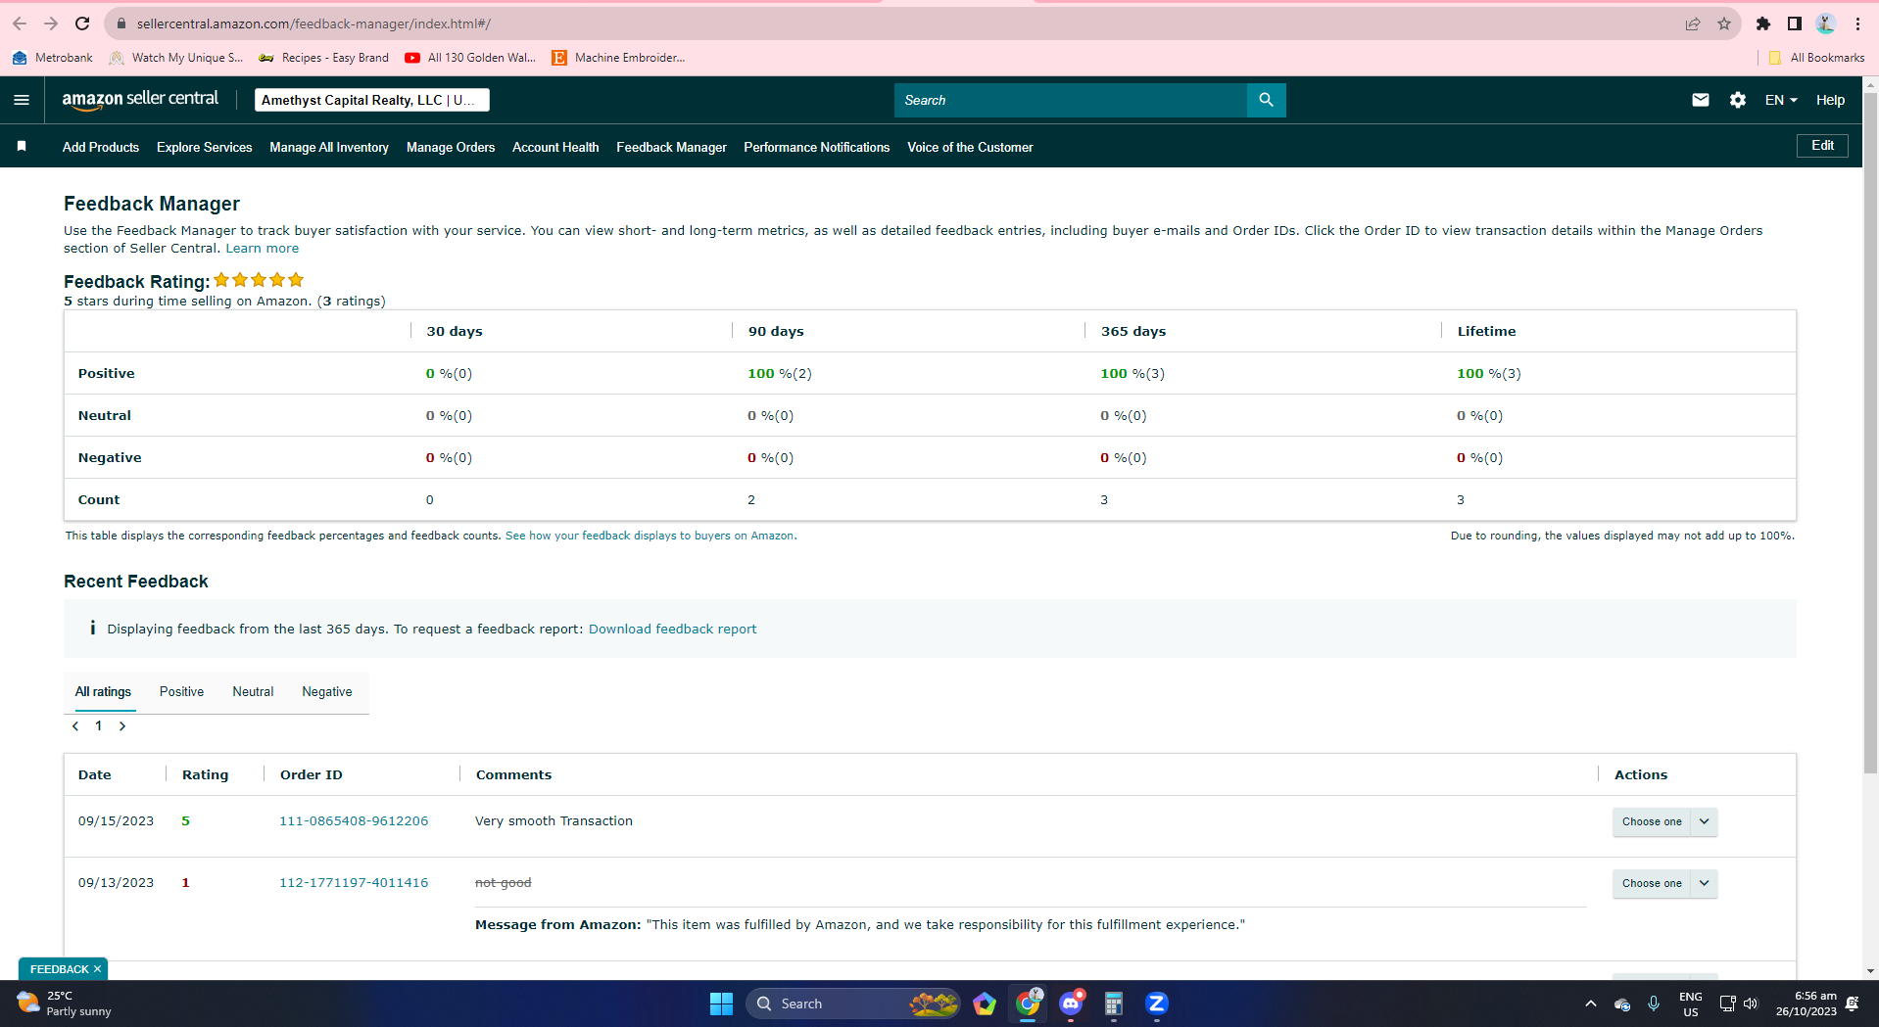This screenshot has height=1027, width=1879.
Task: Open the messages envelope icon
Action: pos(1701,100)
